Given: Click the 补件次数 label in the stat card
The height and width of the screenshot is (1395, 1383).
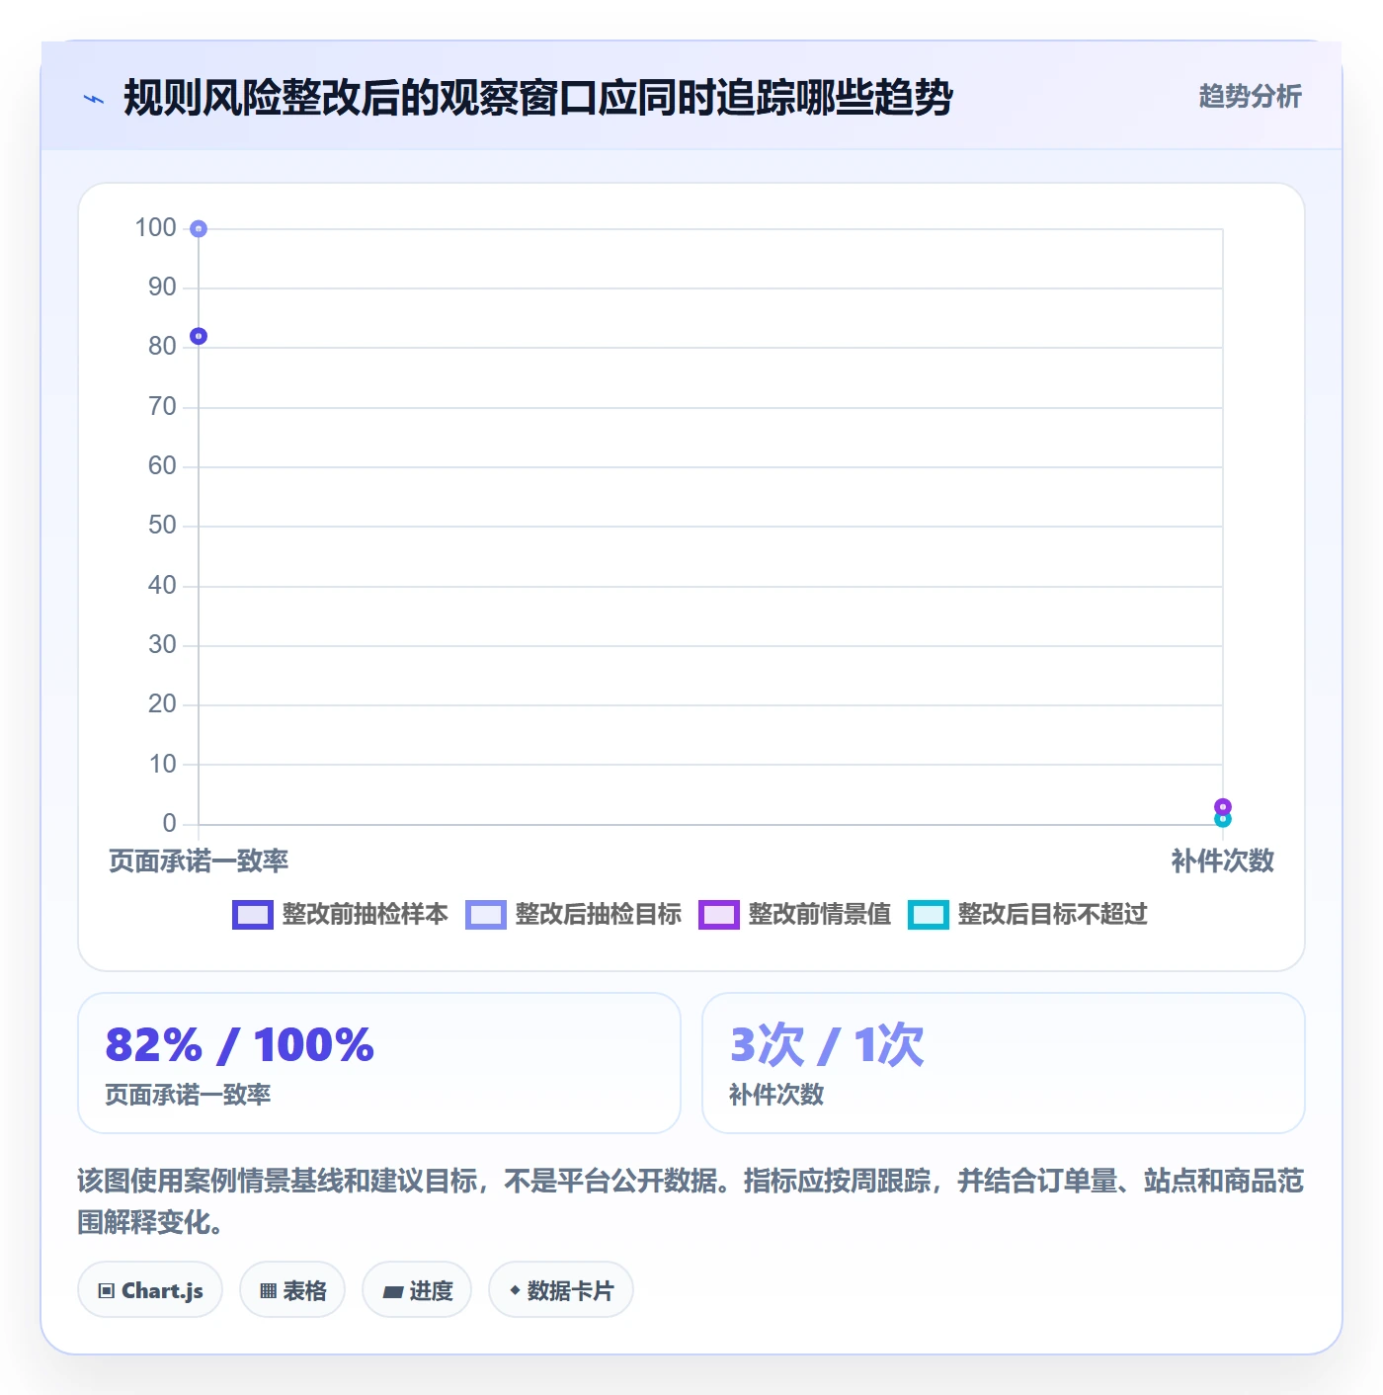Looking at the screenshot, I should click(x=776, y=1095).
